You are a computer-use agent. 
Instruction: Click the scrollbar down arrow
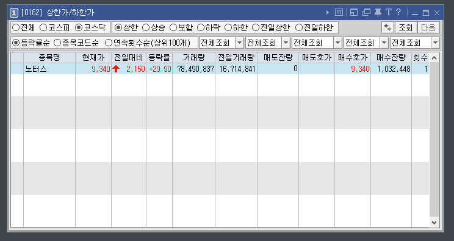point(434,222)
